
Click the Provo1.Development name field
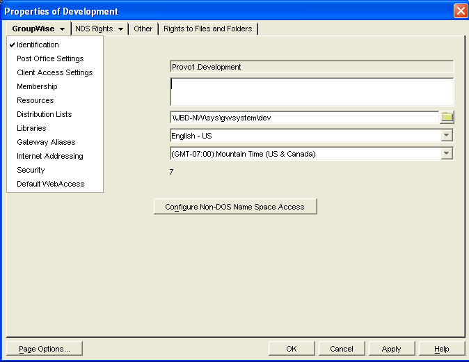312,67
